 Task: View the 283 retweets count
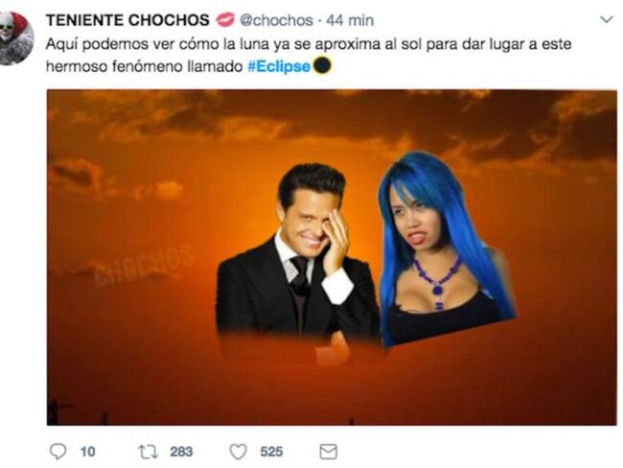pos(181,452)
